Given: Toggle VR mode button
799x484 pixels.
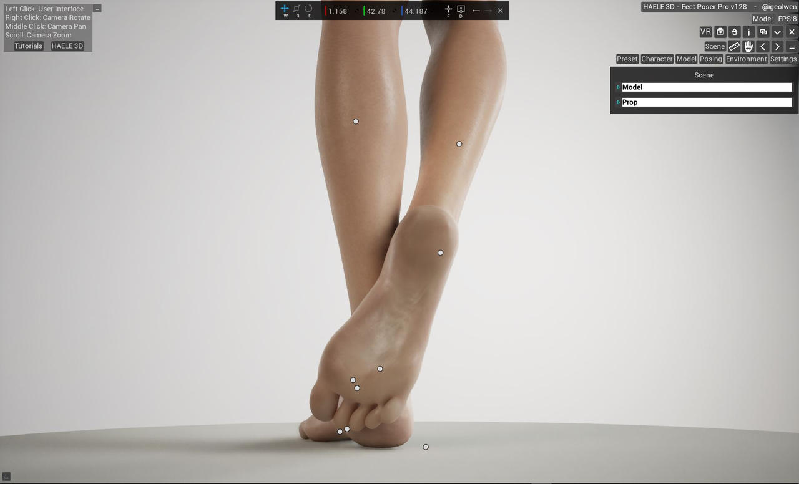Looking at the screenshot, I should 705,32.
